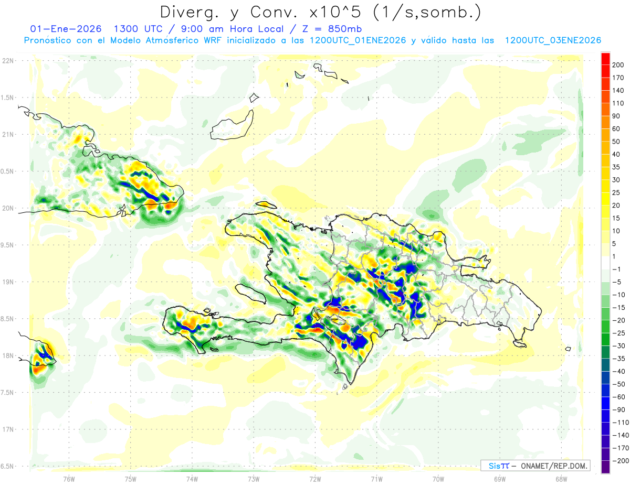Pick the white swatch between 1 and -1
The height and width of the screenshot is (486, 630).
pyautogui.click(x=605, y=263)
